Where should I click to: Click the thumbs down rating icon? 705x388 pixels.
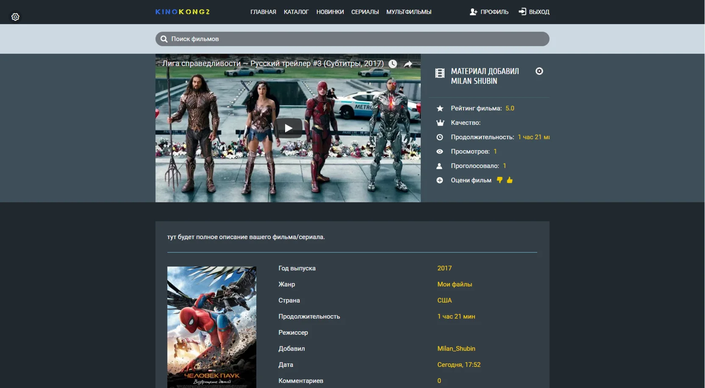point(500,180)
